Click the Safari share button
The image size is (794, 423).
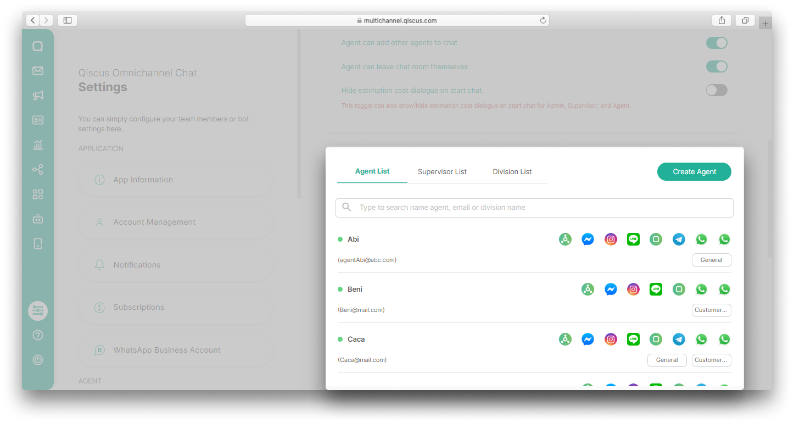point(722,20)
